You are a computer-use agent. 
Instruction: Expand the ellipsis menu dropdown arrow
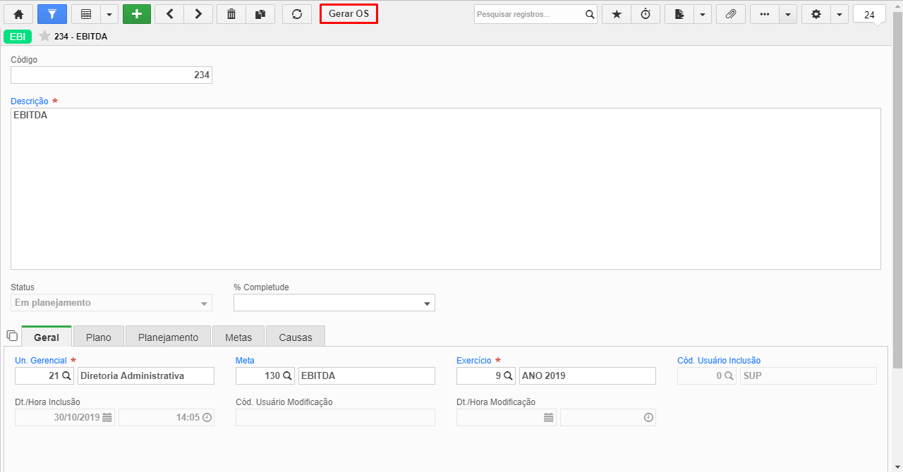(x=788, y=14)
